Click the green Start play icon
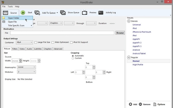Image resolution: width=173 pixels, height=108 pixels. pyautogui.click(x=23, y=13)
